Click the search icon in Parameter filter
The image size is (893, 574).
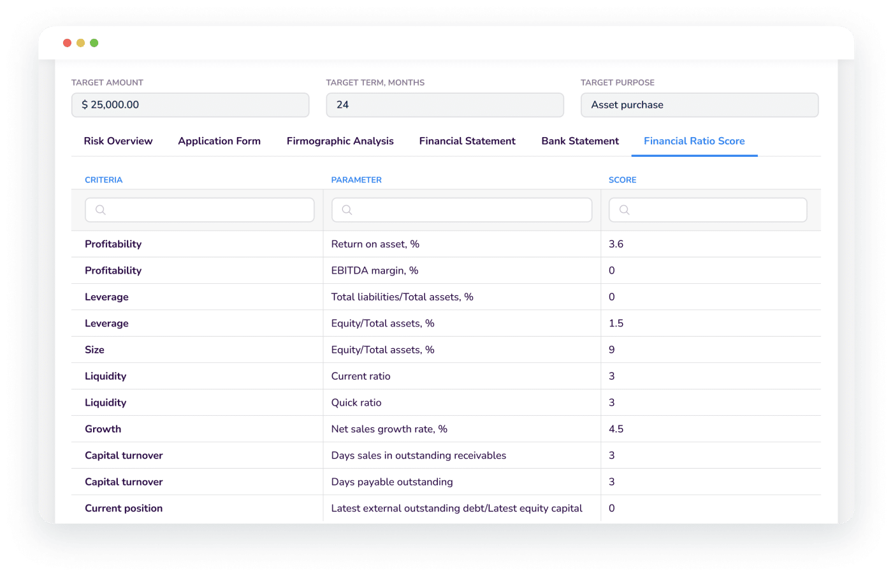tap(347, 210)
